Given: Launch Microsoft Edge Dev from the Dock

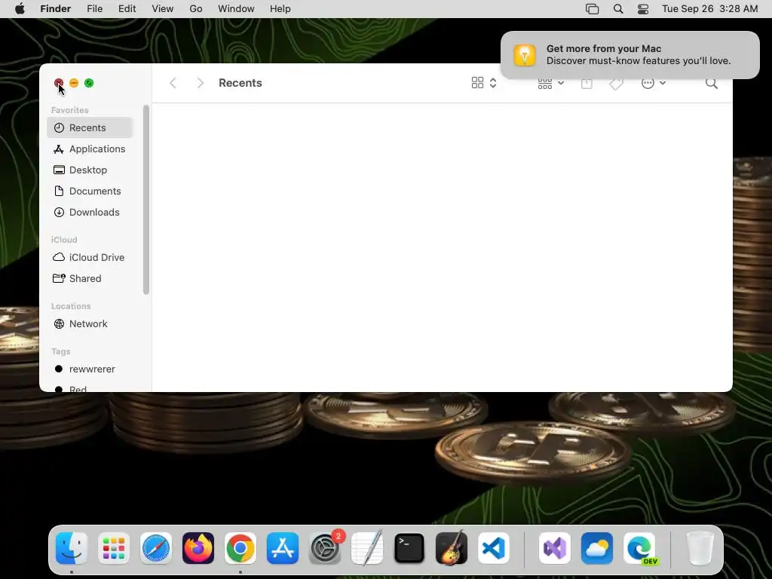Looking at the screenshot, I should tap(639, 548).
